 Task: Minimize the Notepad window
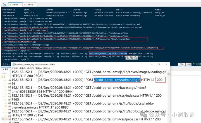(x=152, y=64)
